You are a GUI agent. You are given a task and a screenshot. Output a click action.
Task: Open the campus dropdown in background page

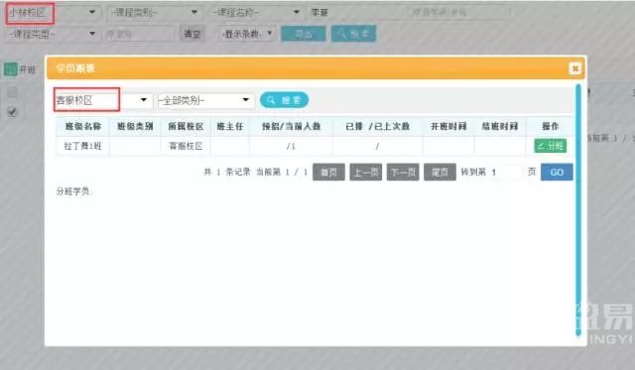(53, 12)
